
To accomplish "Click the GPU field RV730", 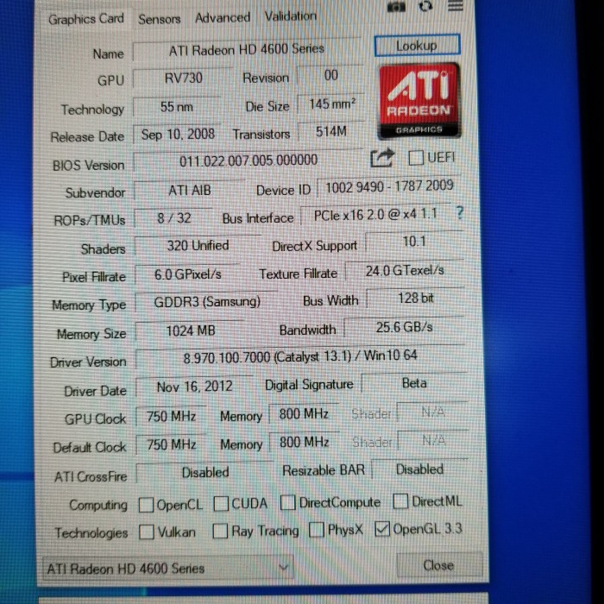I will [183, 78].
